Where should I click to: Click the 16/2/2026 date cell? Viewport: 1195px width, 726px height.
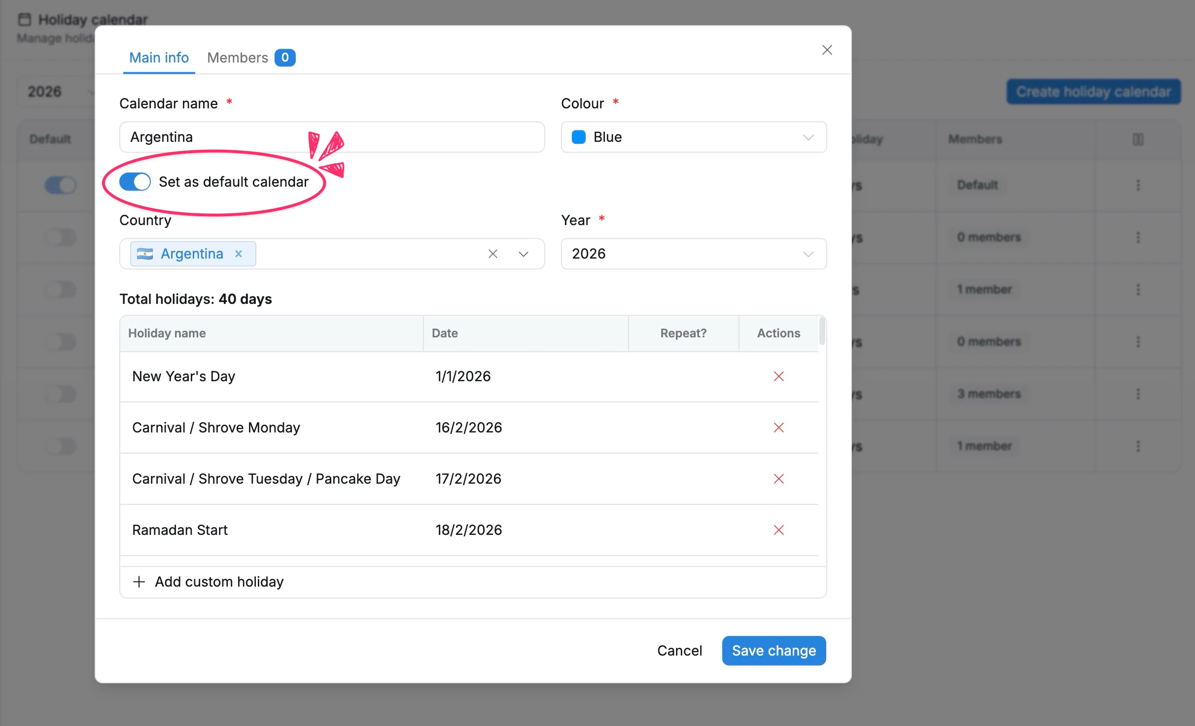tap(468, 428)
